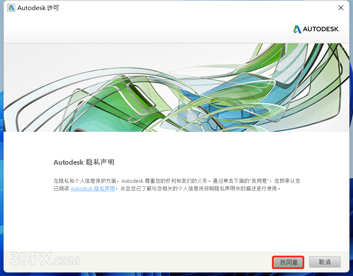The image size is (353, 276).
Task: Click the Autodesk app icon in title bar
Action: coord(11,8)
